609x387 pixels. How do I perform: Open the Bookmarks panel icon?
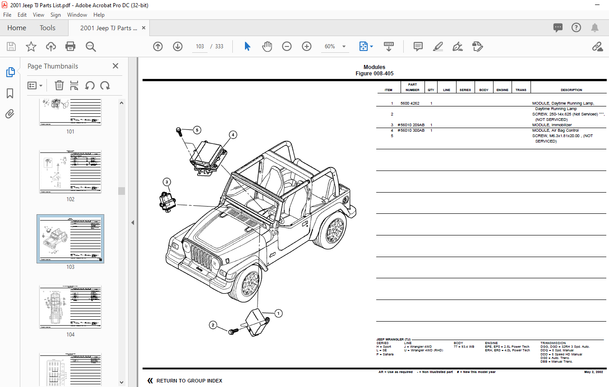tap(10, 93)
